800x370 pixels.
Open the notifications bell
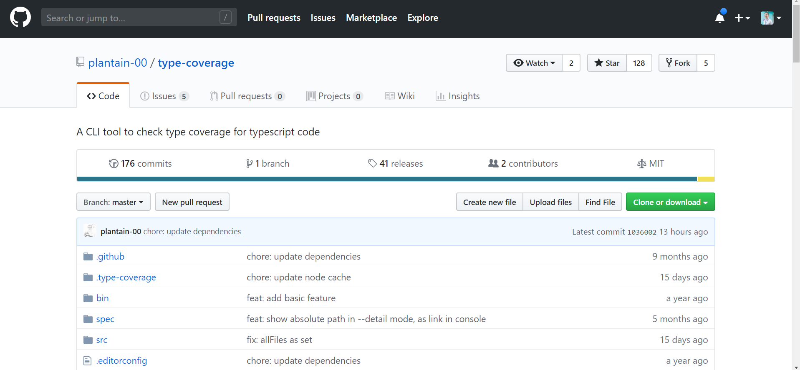pyautogui.click(x=720, y=17)
